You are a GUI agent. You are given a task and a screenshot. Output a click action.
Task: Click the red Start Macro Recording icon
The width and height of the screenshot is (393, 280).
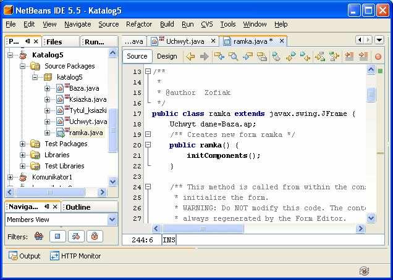[378, 57]
